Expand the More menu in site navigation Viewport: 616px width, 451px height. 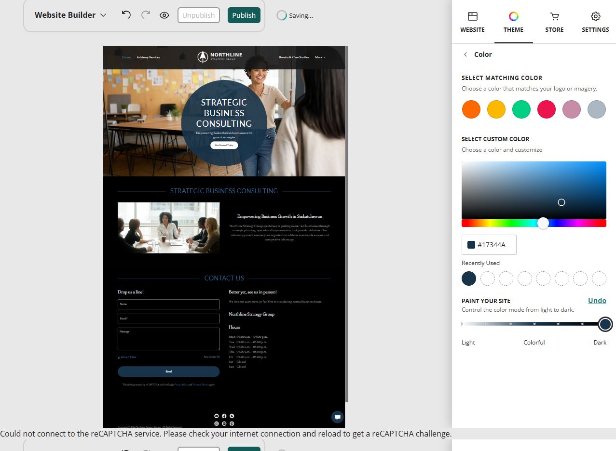320,57
